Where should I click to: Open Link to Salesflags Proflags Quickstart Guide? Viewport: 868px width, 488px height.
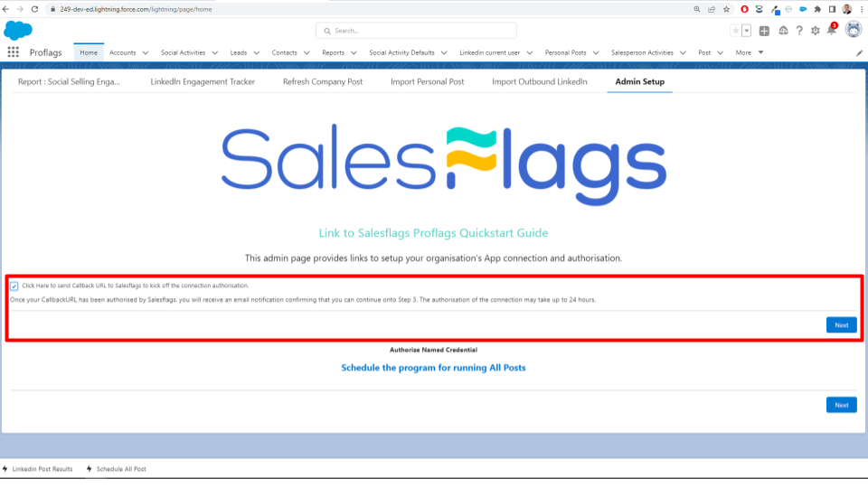click(x=433, y=233)
